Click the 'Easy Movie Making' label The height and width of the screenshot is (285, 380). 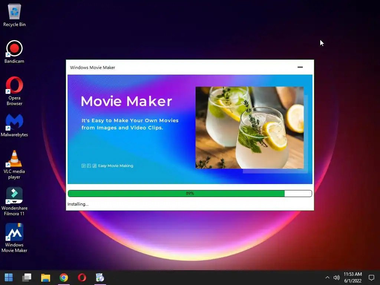[x=116, y=166]
